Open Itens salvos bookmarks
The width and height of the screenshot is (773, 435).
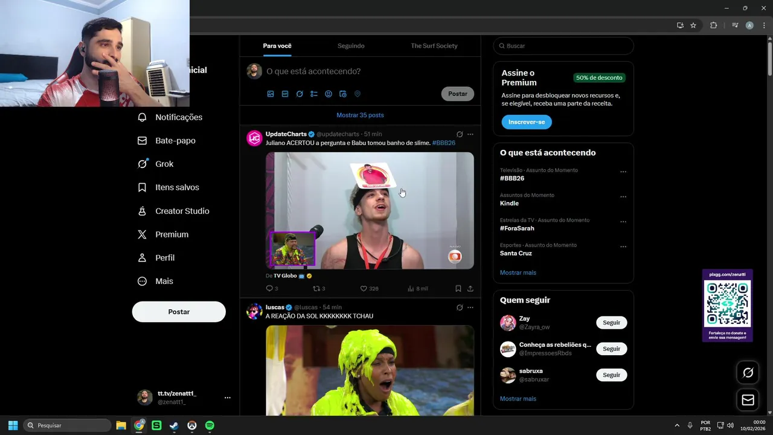tap(168, 187)
